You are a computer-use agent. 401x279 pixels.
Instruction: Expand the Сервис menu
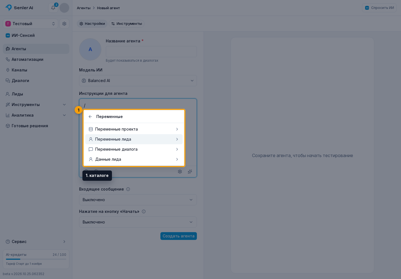36,242
